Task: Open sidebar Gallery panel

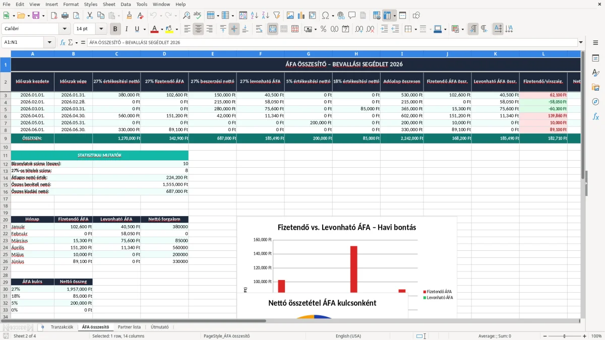Action: coord(595,88)
